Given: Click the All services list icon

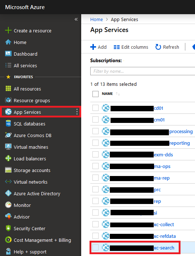Looking at the screenshot, I should click(8, 65).
